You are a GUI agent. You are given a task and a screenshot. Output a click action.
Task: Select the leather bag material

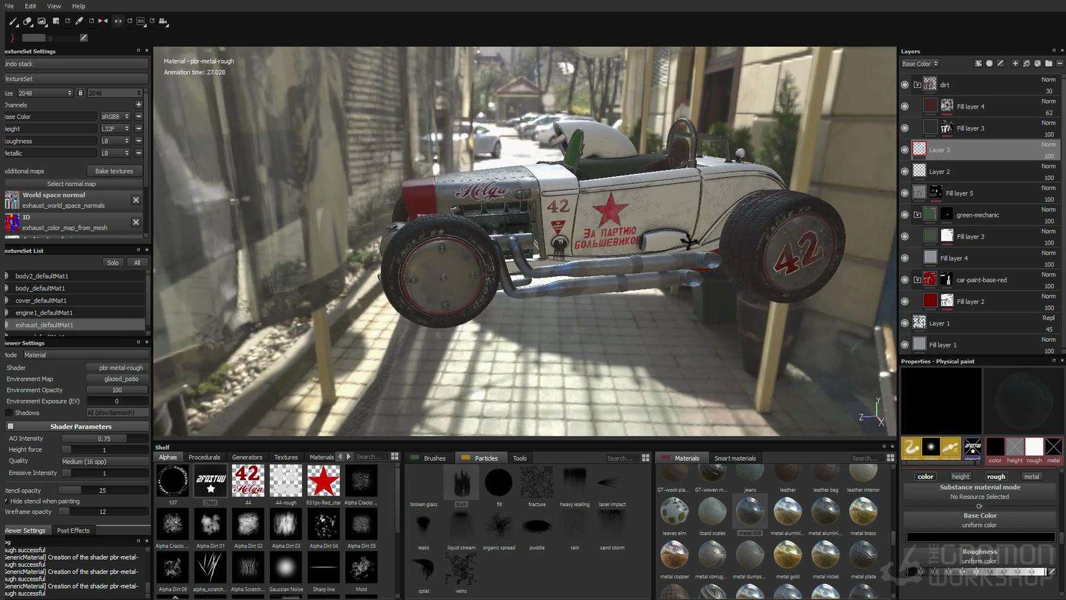pyautogui.click(x=825, y=473)
